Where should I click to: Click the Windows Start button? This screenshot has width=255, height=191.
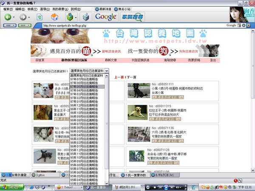coord(11,187)
